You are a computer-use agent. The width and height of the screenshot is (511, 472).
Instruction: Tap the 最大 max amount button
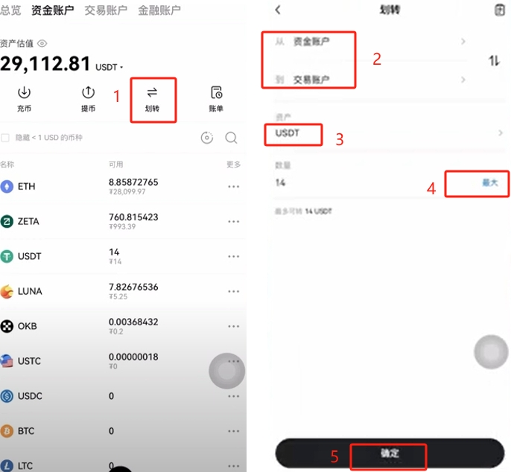coord(490,182)
